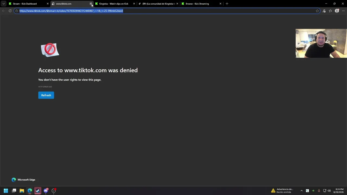Open OBS Studio from the taskbar
347x195 pixels.
click(x=54, y=191)
